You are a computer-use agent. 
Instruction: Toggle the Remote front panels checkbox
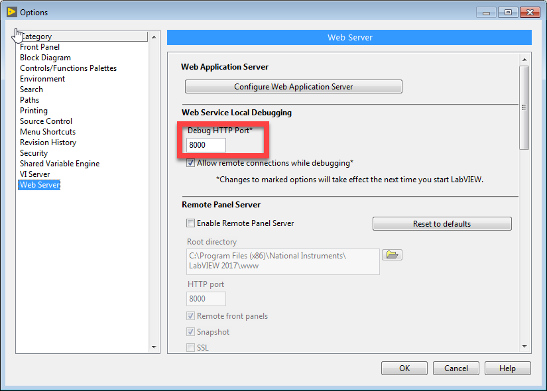point(191,316)
